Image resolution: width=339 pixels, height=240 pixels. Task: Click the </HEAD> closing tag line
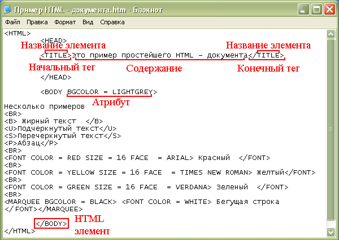tap(56, 77)
